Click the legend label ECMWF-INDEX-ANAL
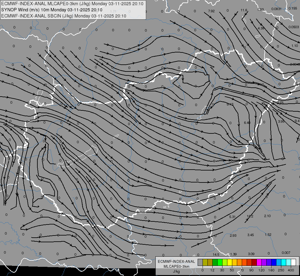This screenshot has width=300, height=276. pos(177,262)
